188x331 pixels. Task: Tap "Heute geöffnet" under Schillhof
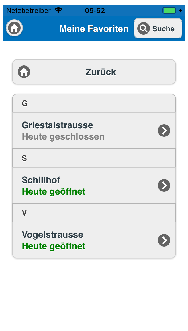[54, 192]
